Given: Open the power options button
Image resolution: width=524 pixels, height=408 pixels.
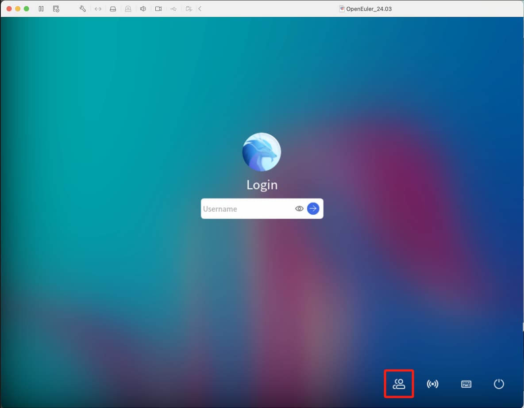Looking at the screenshot, I should [499, 384].
